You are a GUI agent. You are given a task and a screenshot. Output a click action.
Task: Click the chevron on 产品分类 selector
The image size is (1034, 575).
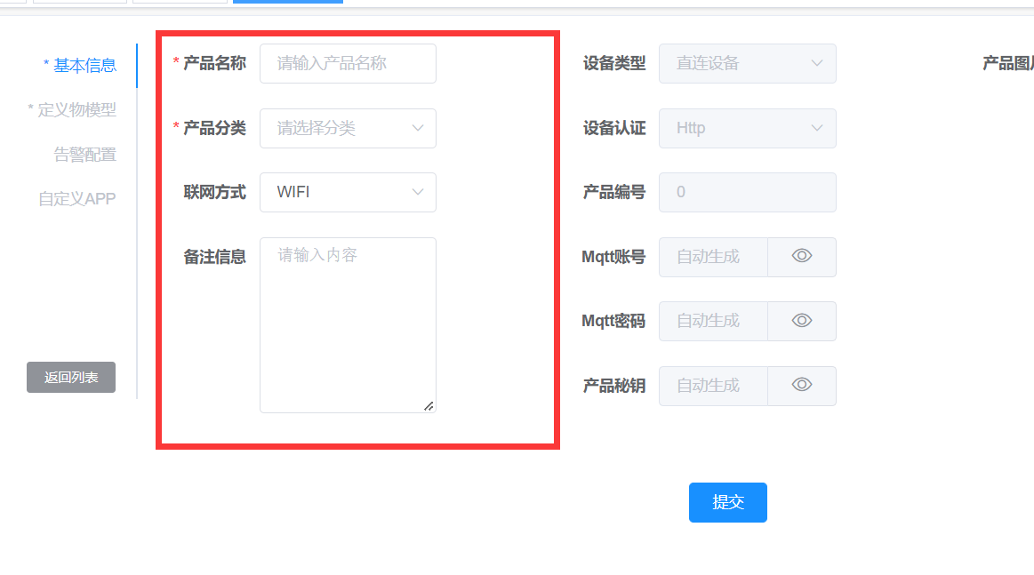click(x=418, y=128)
